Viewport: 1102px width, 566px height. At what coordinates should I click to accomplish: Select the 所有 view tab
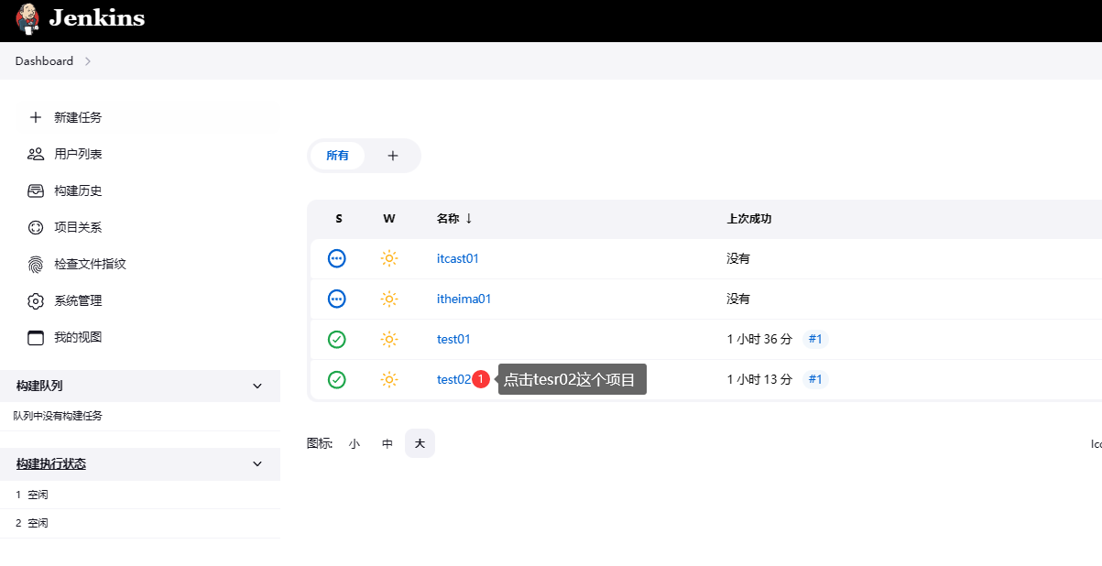337,156
